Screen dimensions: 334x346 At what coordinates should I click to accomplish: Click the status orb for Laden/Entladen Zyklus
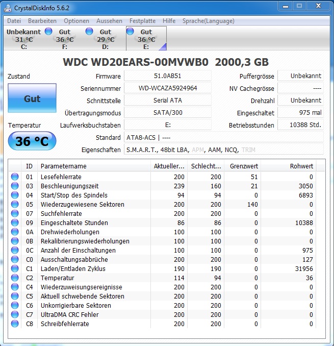point(15,268)
